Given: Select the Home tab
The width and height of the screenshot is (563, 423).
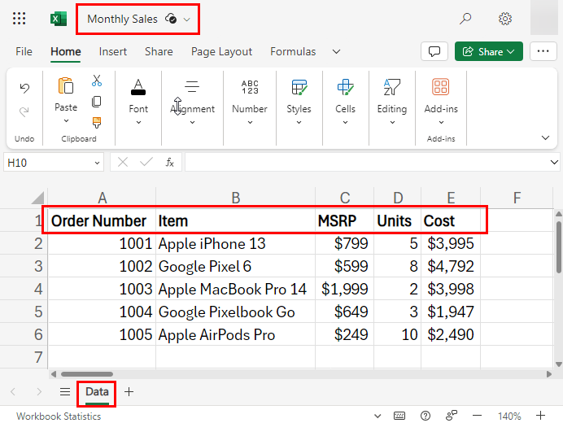Looking at the screenshot, I should point(66,52).
